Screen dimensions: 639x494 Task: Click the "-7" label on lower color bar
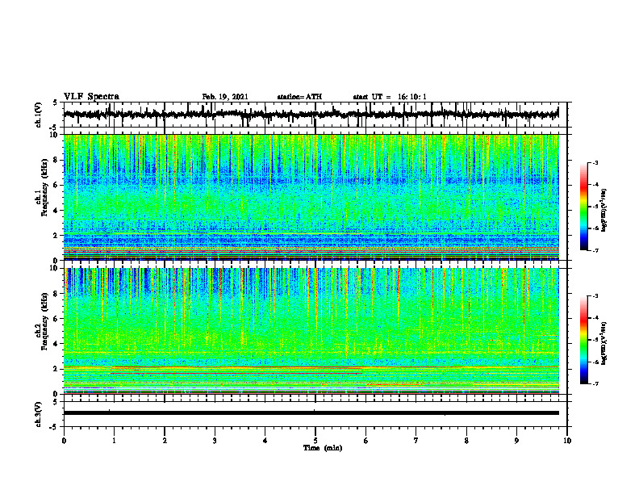tap(595, 383)
